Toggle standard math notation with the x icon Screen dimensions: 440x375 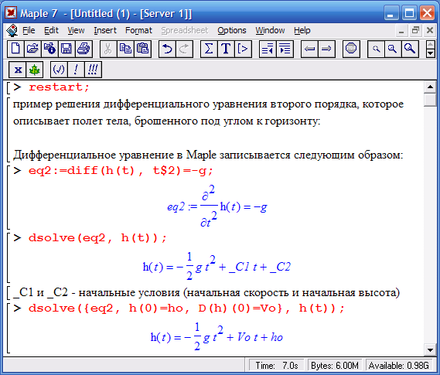(18, 70)
